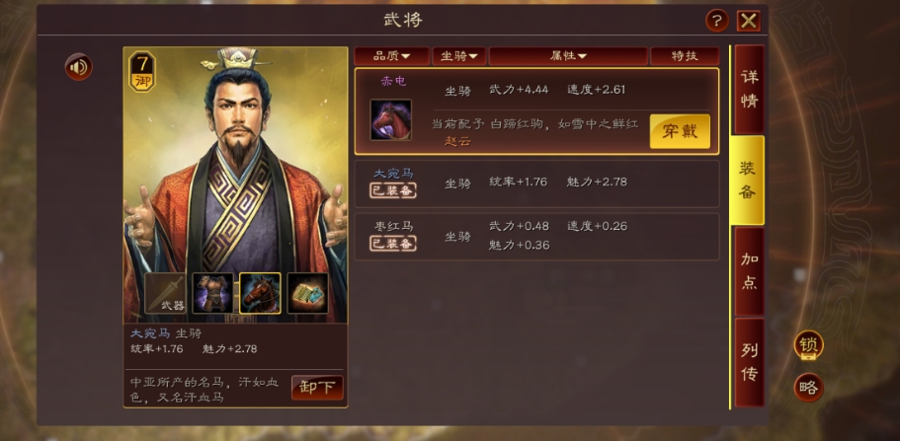900x441 pixels.
Task: Select the horse mount equipment slot
Action: [x=260, y=293]
